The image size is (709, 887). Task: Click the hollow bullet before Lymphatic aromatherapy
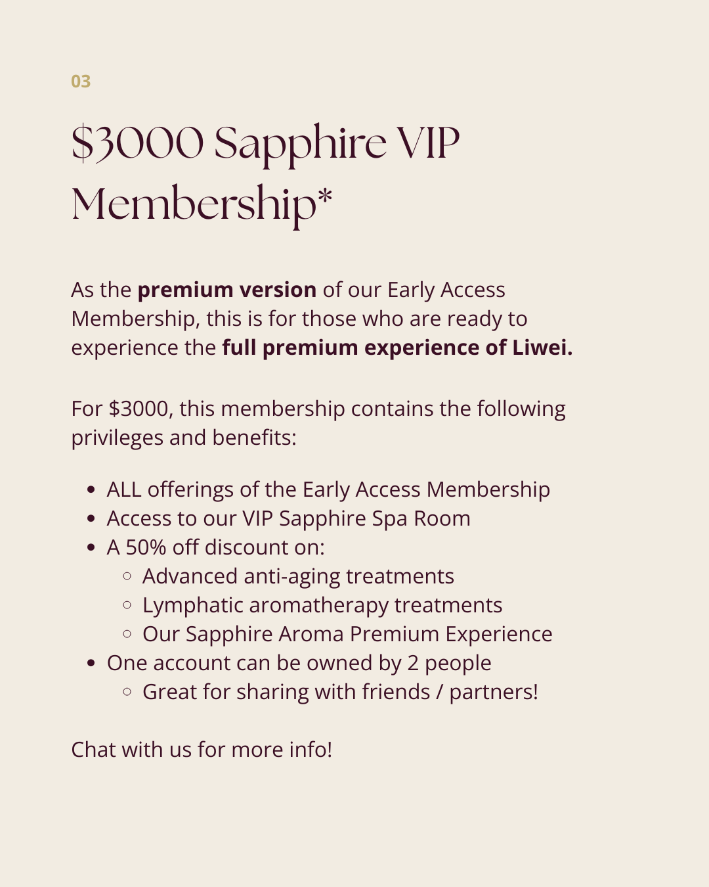[127, 605]
